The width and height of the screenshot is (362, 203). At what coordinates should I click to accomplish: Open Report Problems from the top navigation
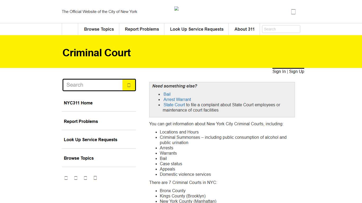tap(142, 29)
